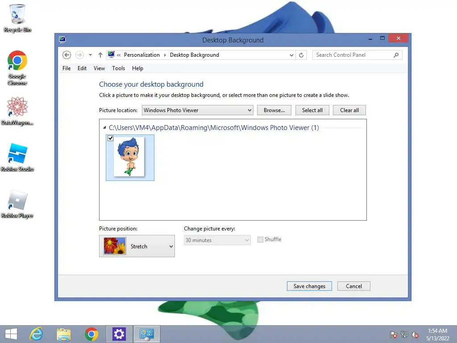The image size is (457, 343).
Task: Click the Stretch flower preview image
Action: (115, 246)
